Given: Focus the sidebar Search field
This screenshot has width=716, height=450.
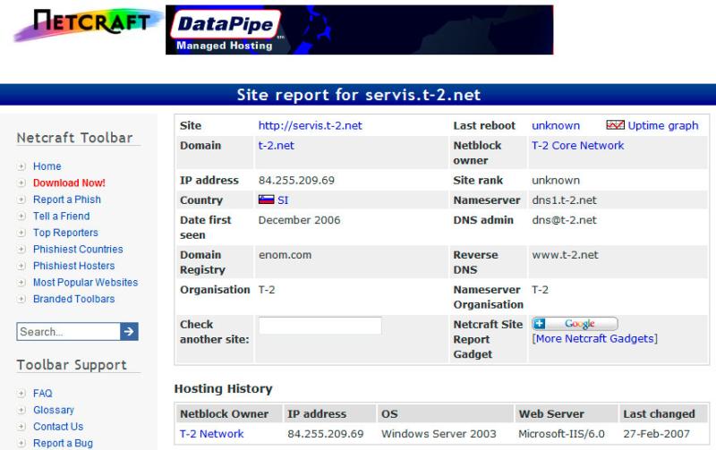Looking at the screenshot, I should tap(67, 332).
